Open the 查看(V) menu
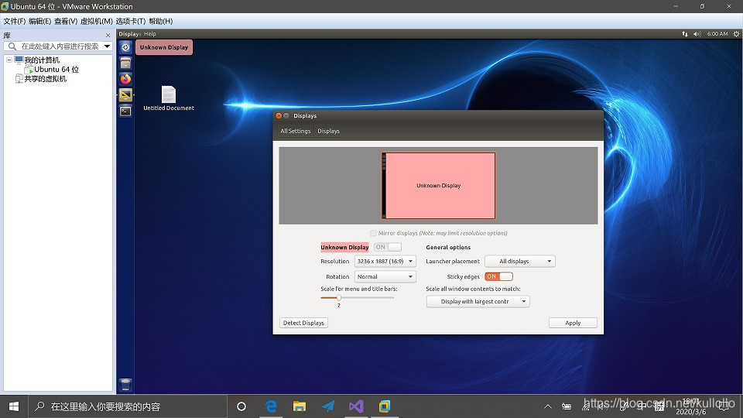Image resolution: width=743 pixels, height=418 pixels. tap(66, 22)
